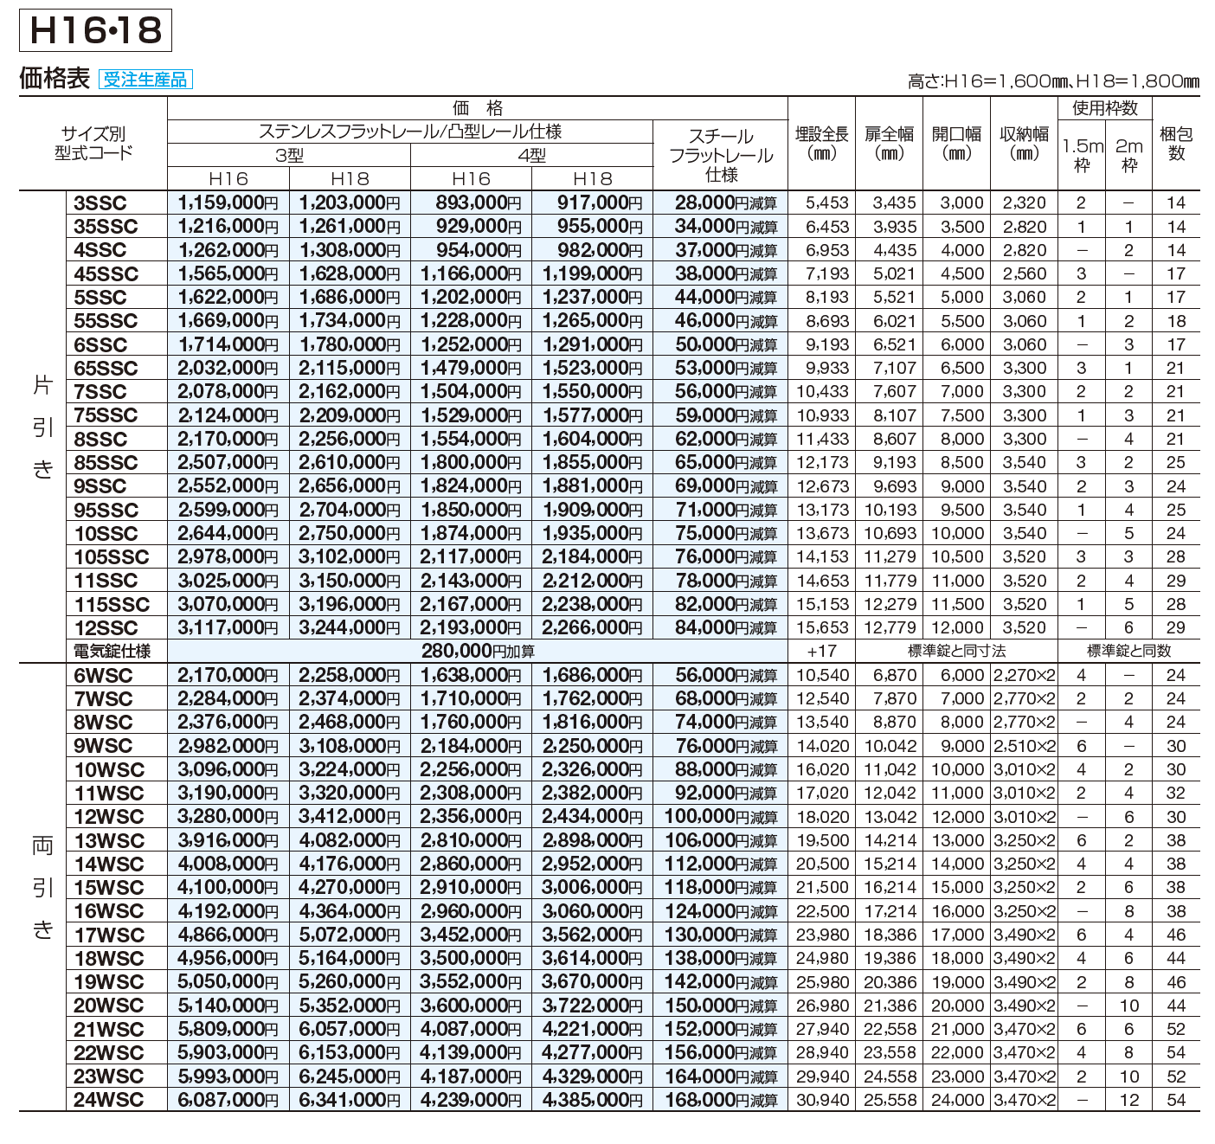This screenshot has width=1215, height=1144.
Task: Select the 3SSC model code label
Action: coord(100,203)
